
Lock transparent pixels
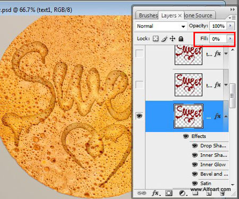(156, 39)
